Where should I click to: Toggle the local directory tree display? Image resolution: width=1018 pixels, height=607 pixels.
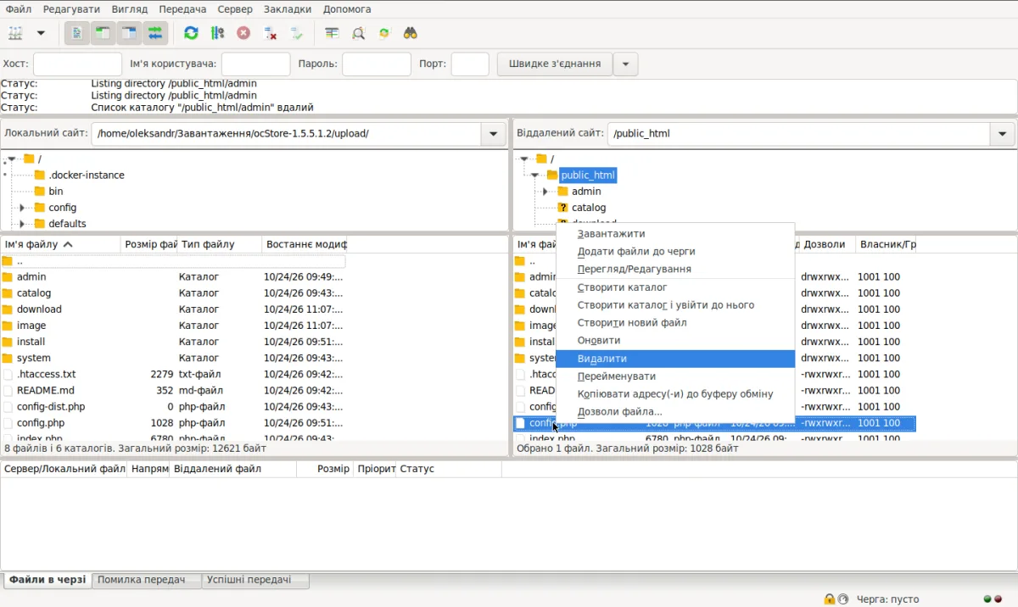pyautogui.click(x=103, y=33)
